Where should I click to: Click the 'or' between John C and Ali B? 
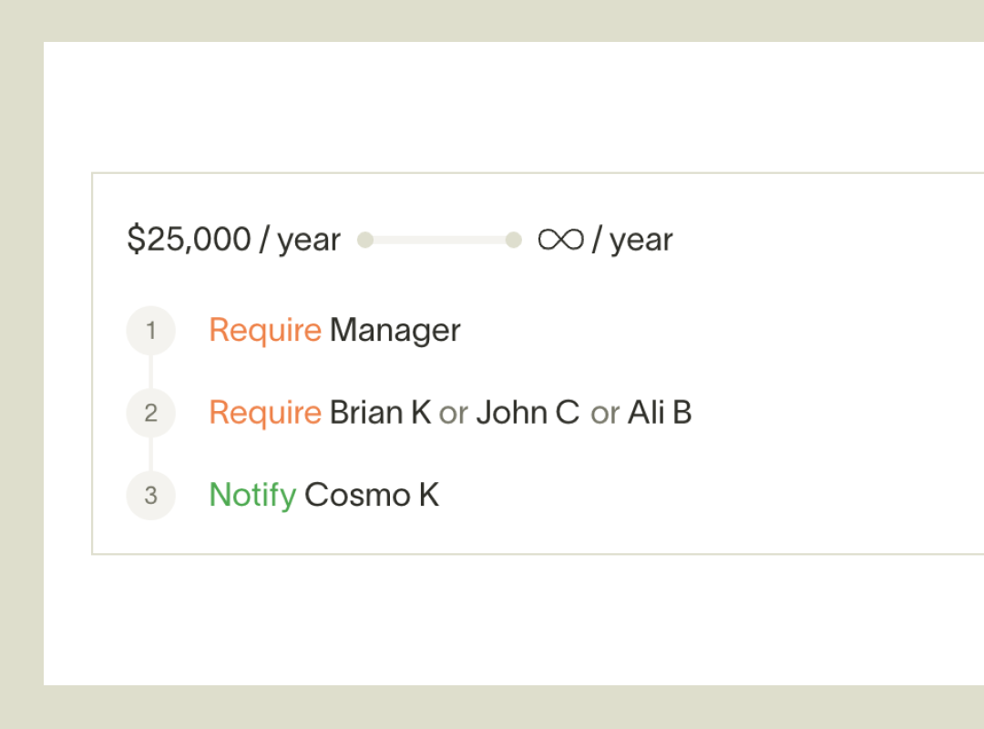[605, 414]
